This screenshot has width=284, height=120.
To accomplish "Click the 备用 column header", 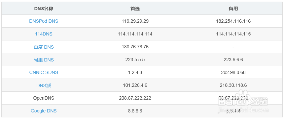I will (233, 9).
